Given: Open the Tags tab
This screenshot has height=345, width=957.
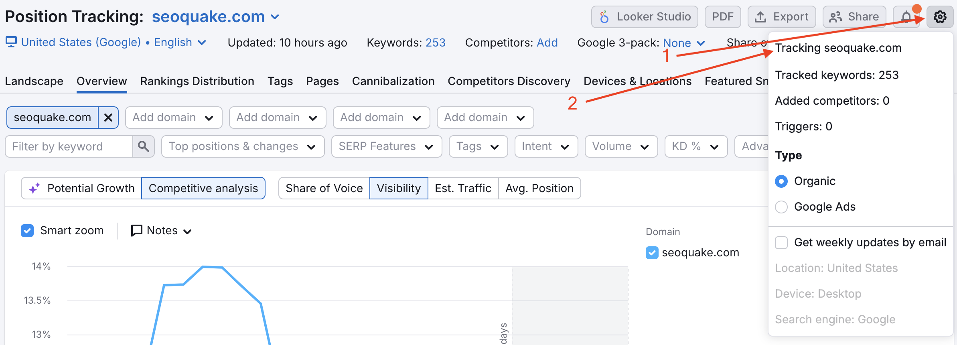Looking at the screenshot, I should click(x=280, y=81).
